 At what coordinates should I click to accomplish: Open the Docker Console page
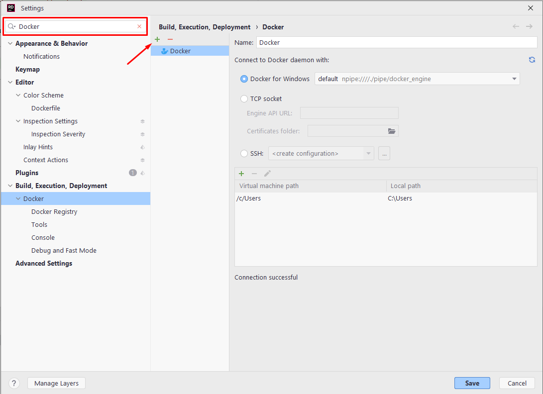click(43, 237)
